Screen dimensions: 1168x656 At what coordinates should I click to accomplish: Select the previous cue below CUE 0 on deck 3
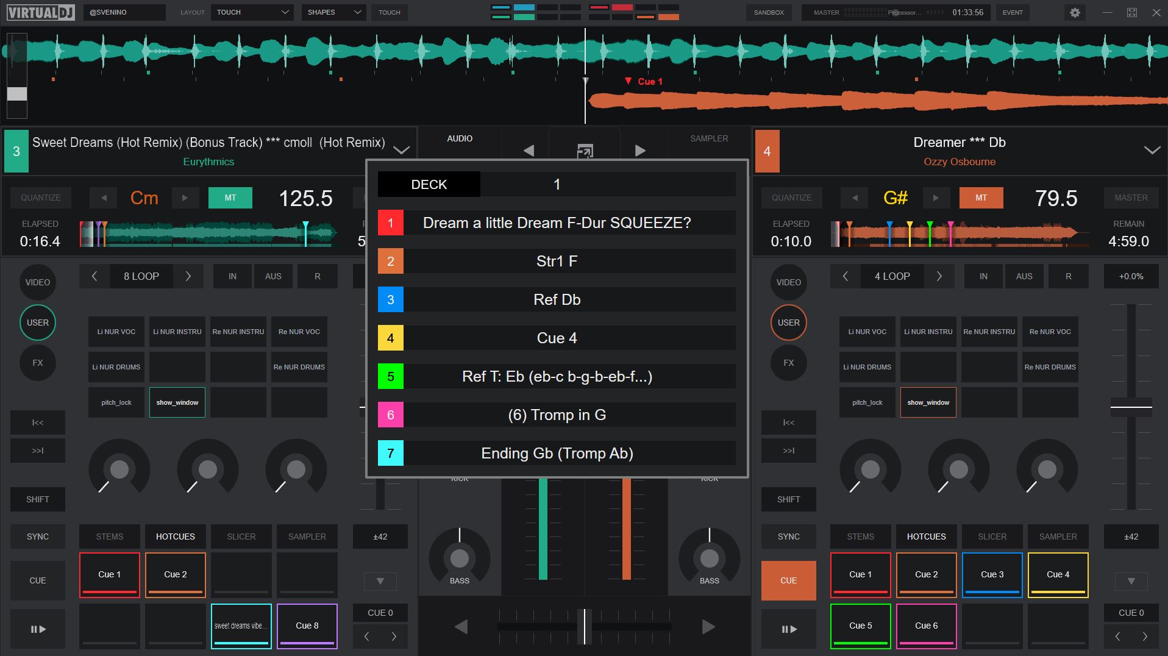click(367, 636)
